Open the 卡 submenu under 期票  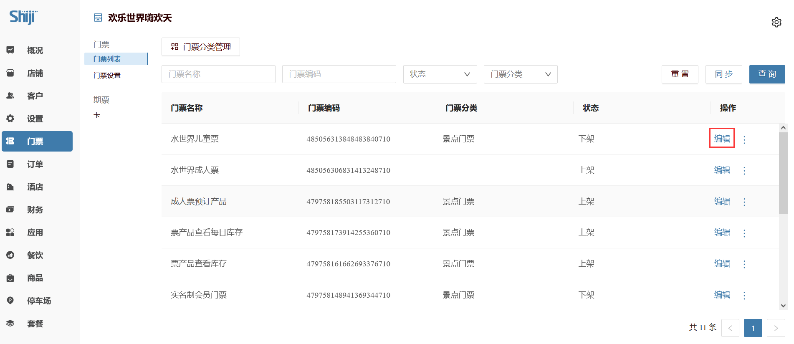[x=97, y=115]
